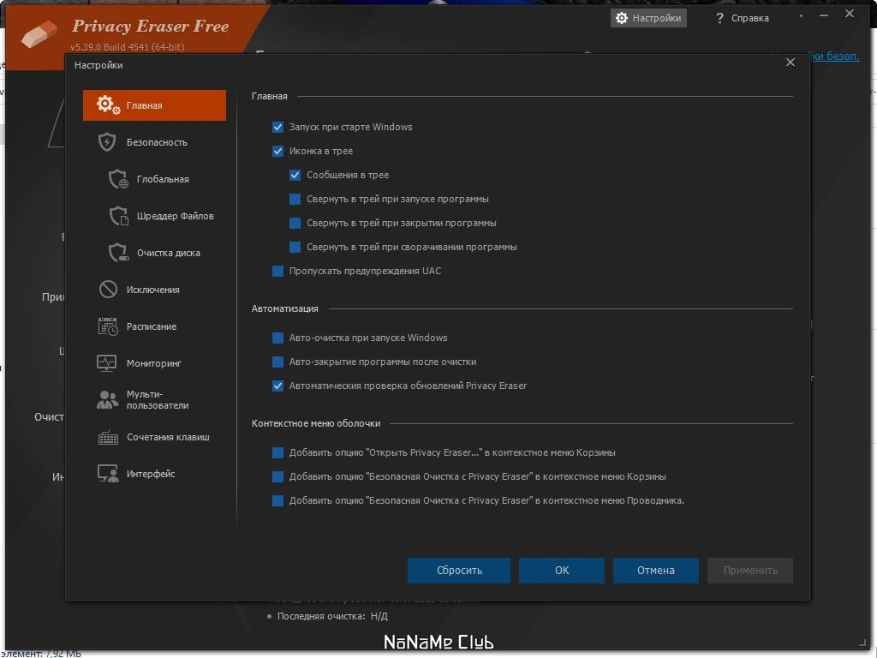
Task: Open Сочетания клавиш settings
Action: point(154,437)
